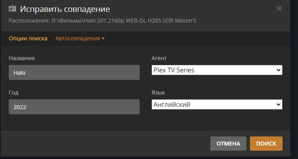Screen dimensions: 298x159
Task: Focus the Год field showing 2022
Action: [74, 107]
